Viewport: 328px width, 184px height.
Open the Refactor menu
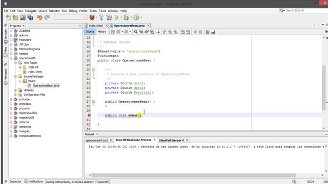pos(54,11)
